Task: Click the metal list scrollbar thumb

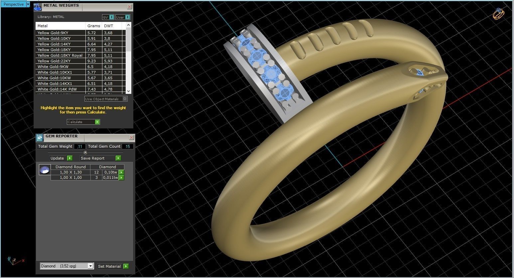Action: click(x=129, y=40)
